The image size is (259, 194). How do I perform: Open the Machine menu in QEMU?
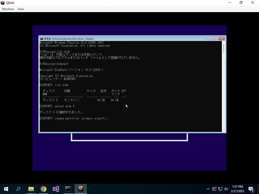8,9
